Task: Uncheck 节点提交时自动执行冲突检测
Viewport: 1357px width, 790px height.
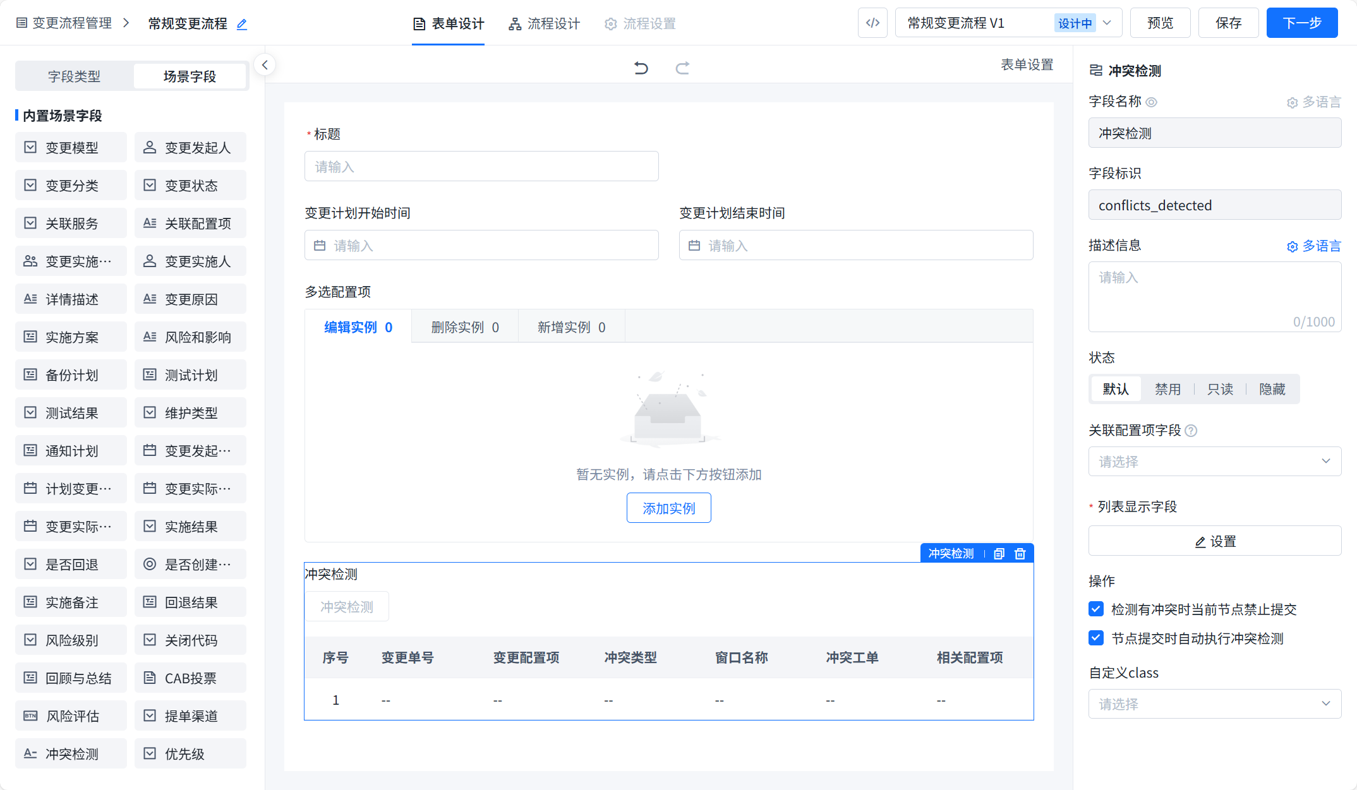Action: 1096,638
